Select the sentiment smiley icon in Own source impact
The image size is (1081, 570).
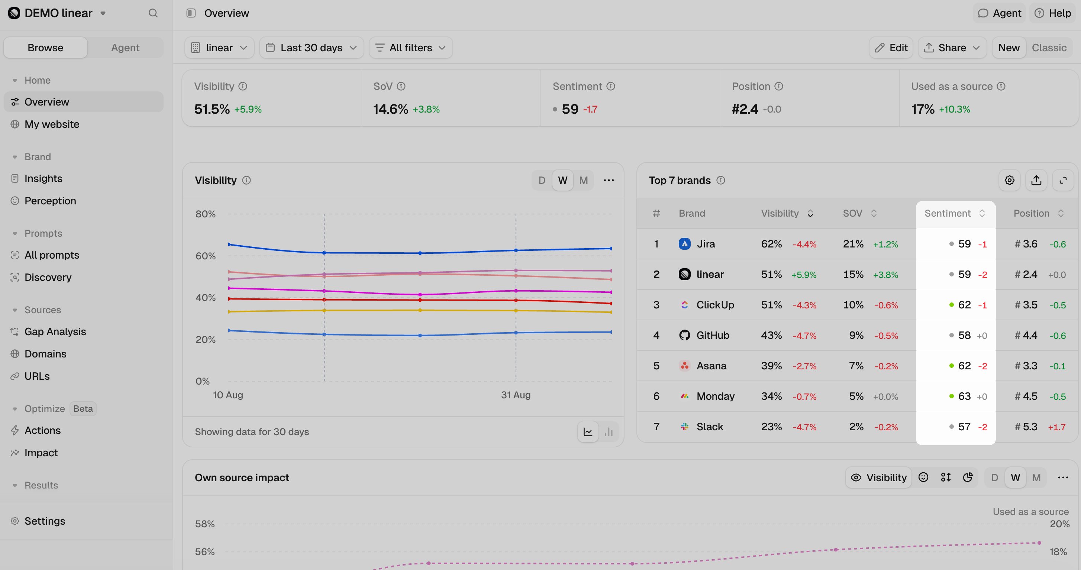[923, 477]
